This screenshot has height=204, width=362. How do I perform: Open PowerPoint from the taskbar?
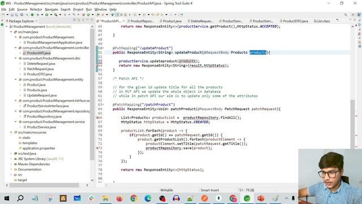click(261, 198)
